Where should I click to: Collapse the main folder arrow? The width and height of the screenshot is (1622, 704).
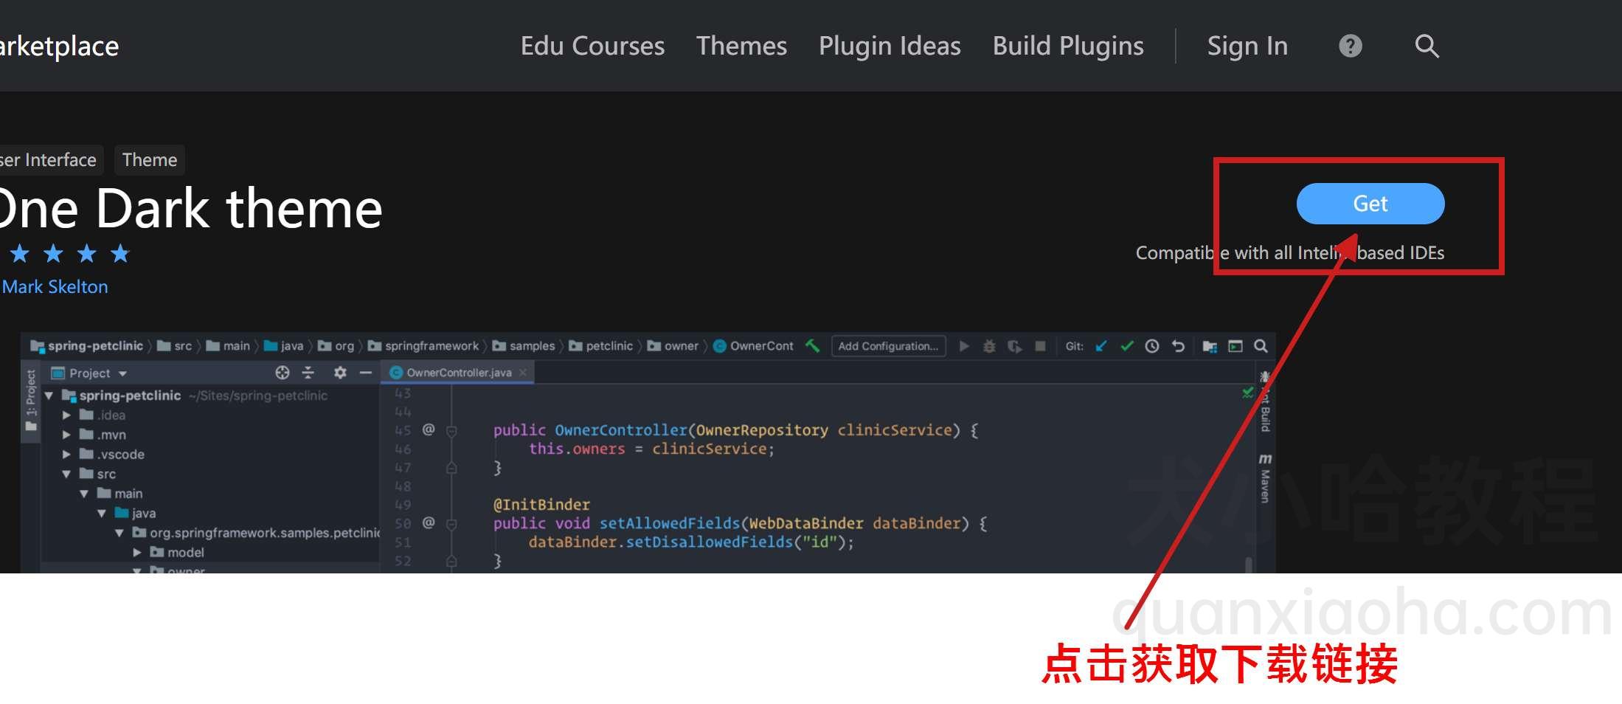84,493
